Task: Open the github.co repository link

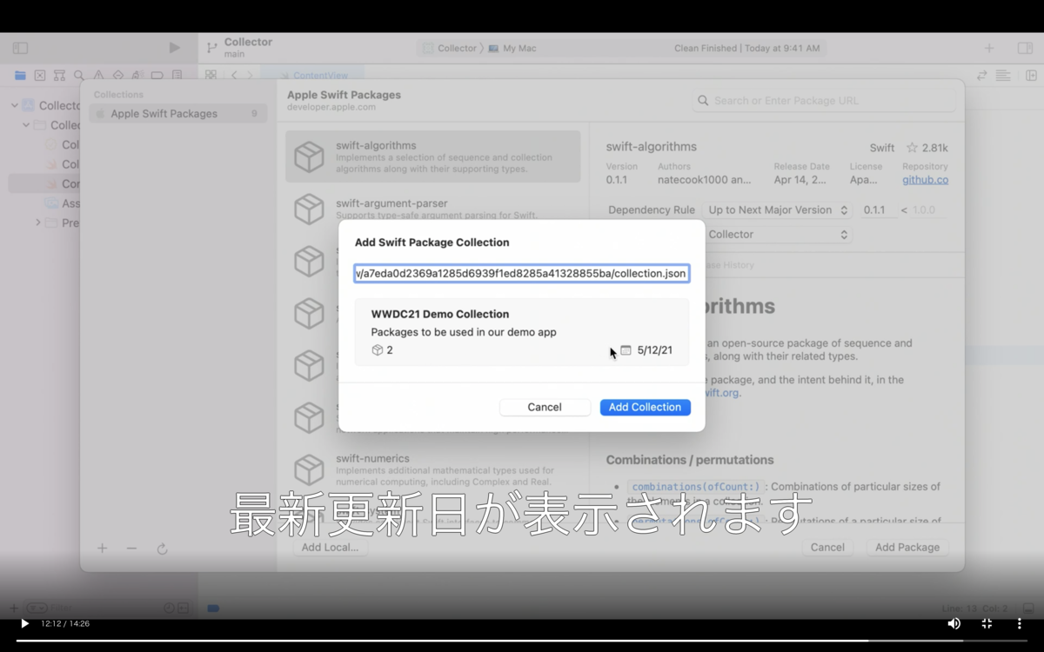Action: (x=925, y=180)
